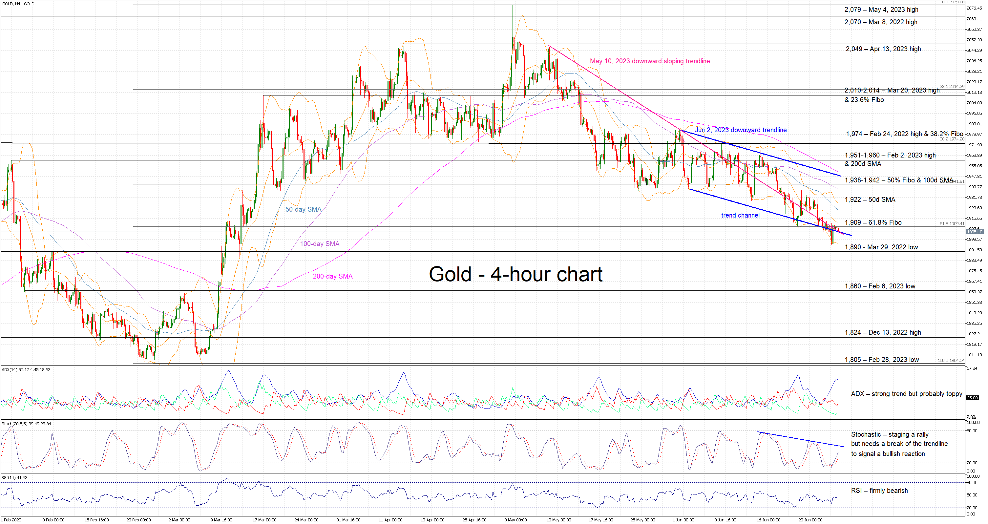Click the 'RSI(14) 41.53' indicator header
Image resolution: width=988 pixels, height=524 pixels.
(14, 478)
